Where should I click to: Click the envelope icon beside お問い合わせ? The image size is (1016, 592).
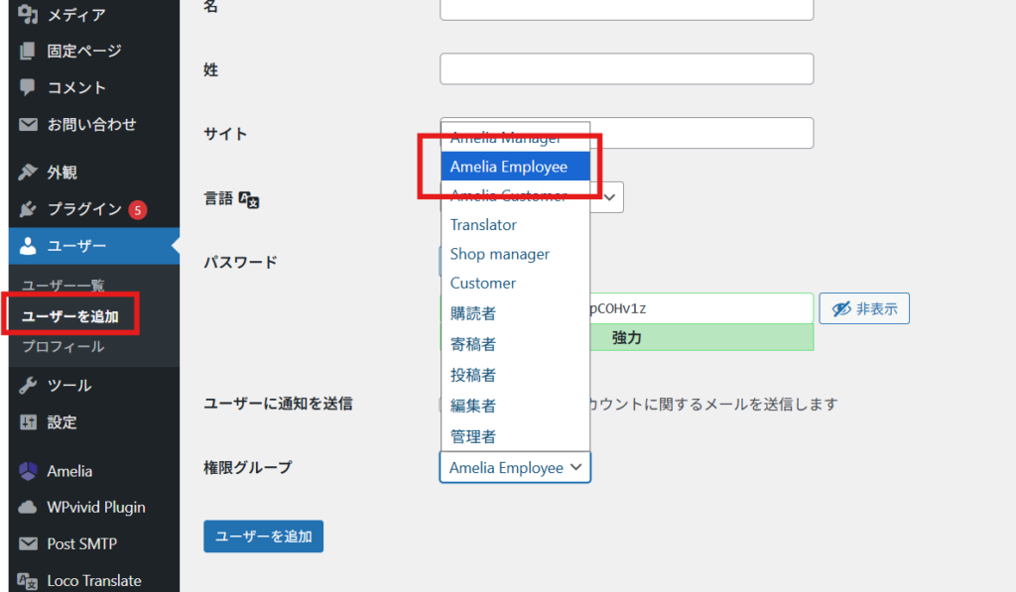coord(28,125)
